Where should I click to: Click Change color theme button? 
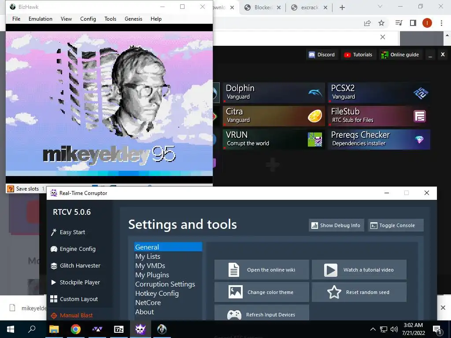click(x=262, y=292)
